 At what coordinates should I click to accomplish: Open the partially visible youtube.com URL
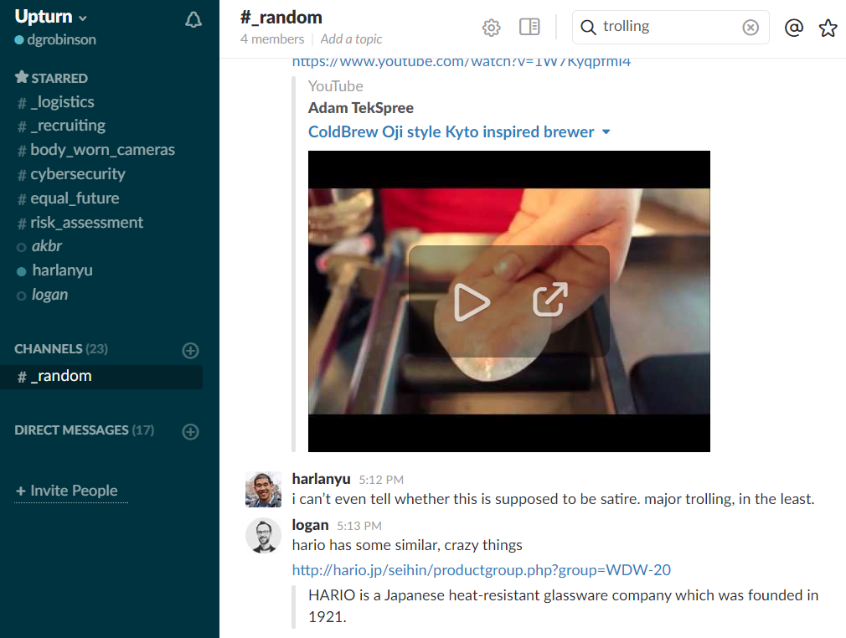tap(462, 63)
